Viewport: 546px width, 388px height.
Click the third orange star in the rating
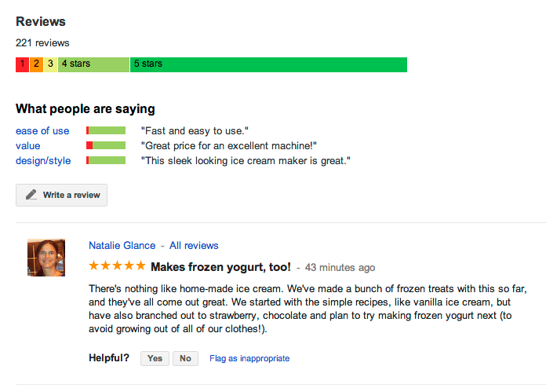118,265
